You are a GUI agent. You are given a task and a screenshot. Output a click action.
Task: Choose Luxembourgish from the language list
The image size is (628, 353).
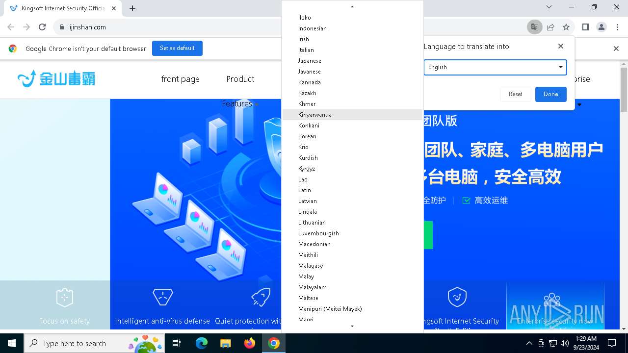tap(352, 233)
